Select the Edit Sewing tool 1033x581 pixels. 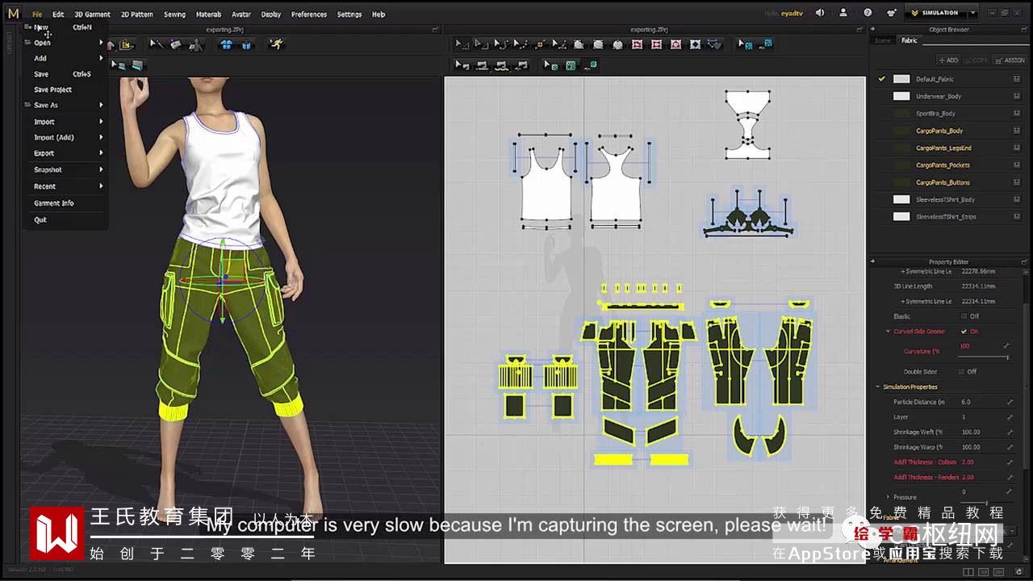coord(462,65)
